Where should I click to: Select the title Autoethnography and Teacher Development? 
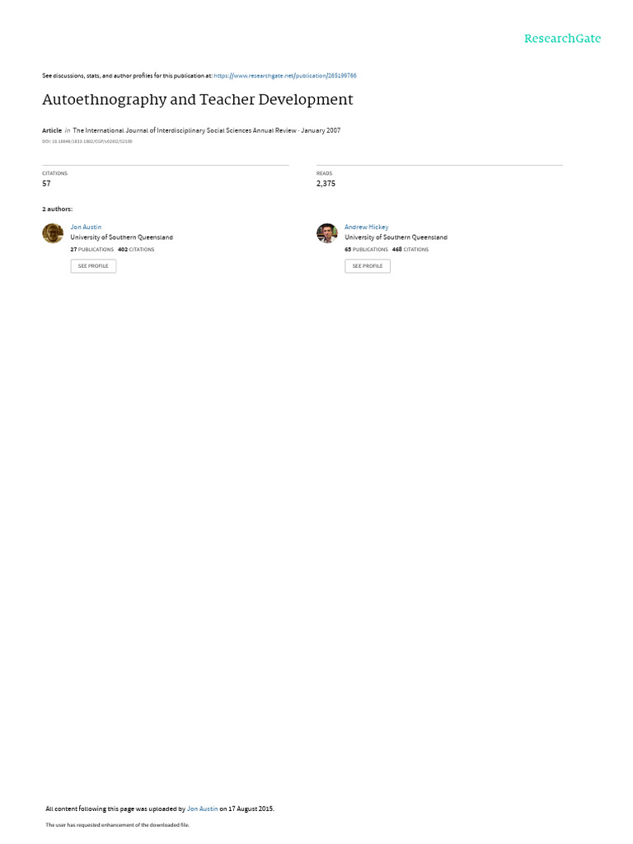[x=198, y=100]
